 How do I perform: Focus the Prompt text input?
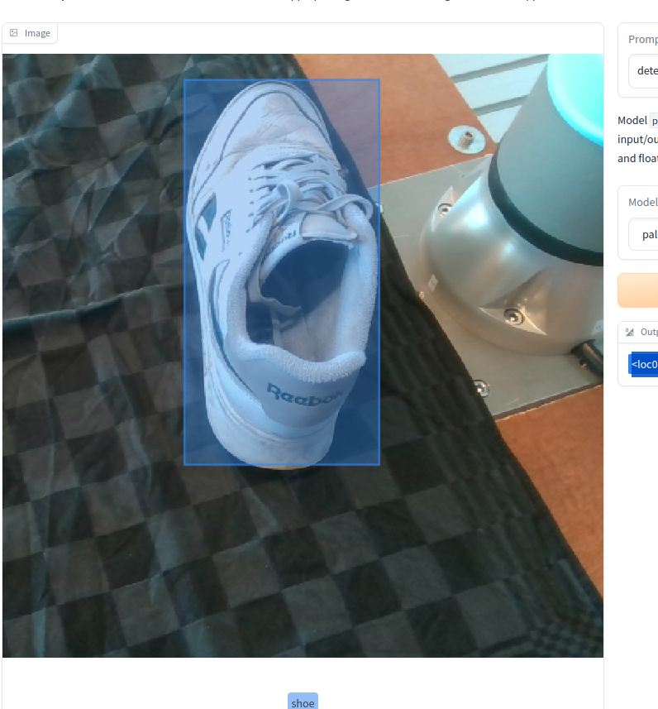click(x=644, y=71)
